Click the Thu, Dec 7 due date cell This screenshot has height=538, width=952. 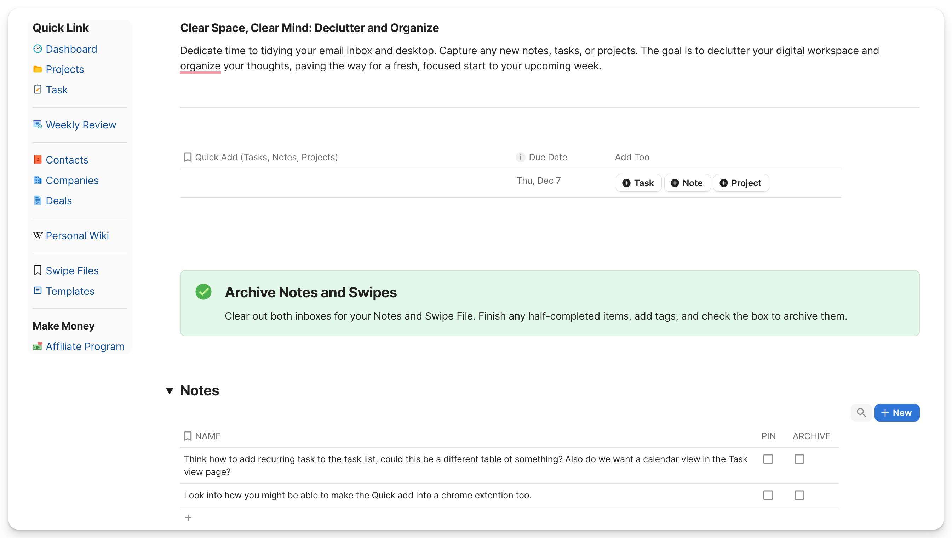coord(538,181)
